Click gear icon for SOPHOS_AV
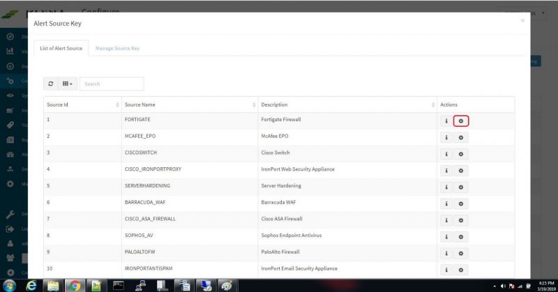 461,237
